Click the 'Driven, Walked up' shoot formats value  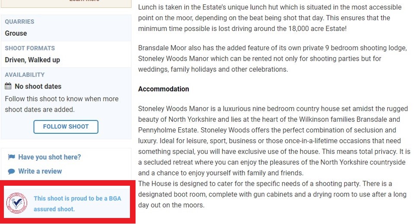point(32,60)
